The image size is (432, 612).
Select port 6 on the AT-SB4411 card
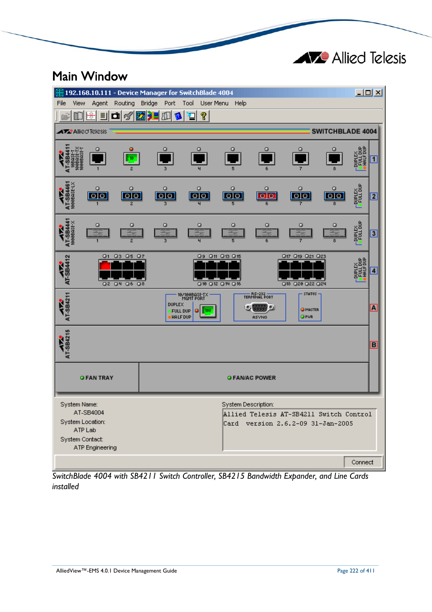pos(267,159)
